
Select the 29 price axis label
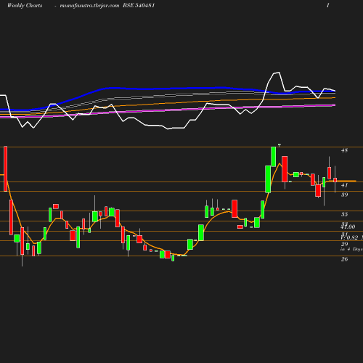click(x=344, y=244)
